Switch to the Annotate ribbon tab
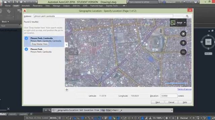Screen dimensions: 215x120 point(26,6)
